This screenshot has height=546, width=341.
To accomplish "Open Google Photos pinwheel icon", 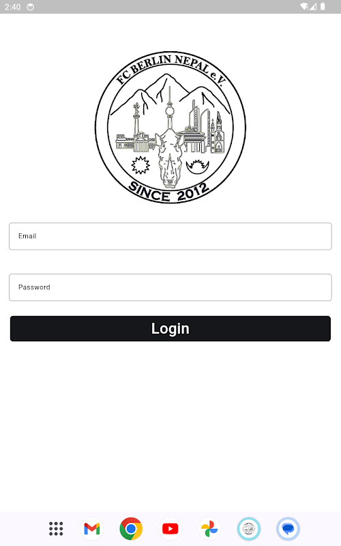I will (x=209, y=528).
